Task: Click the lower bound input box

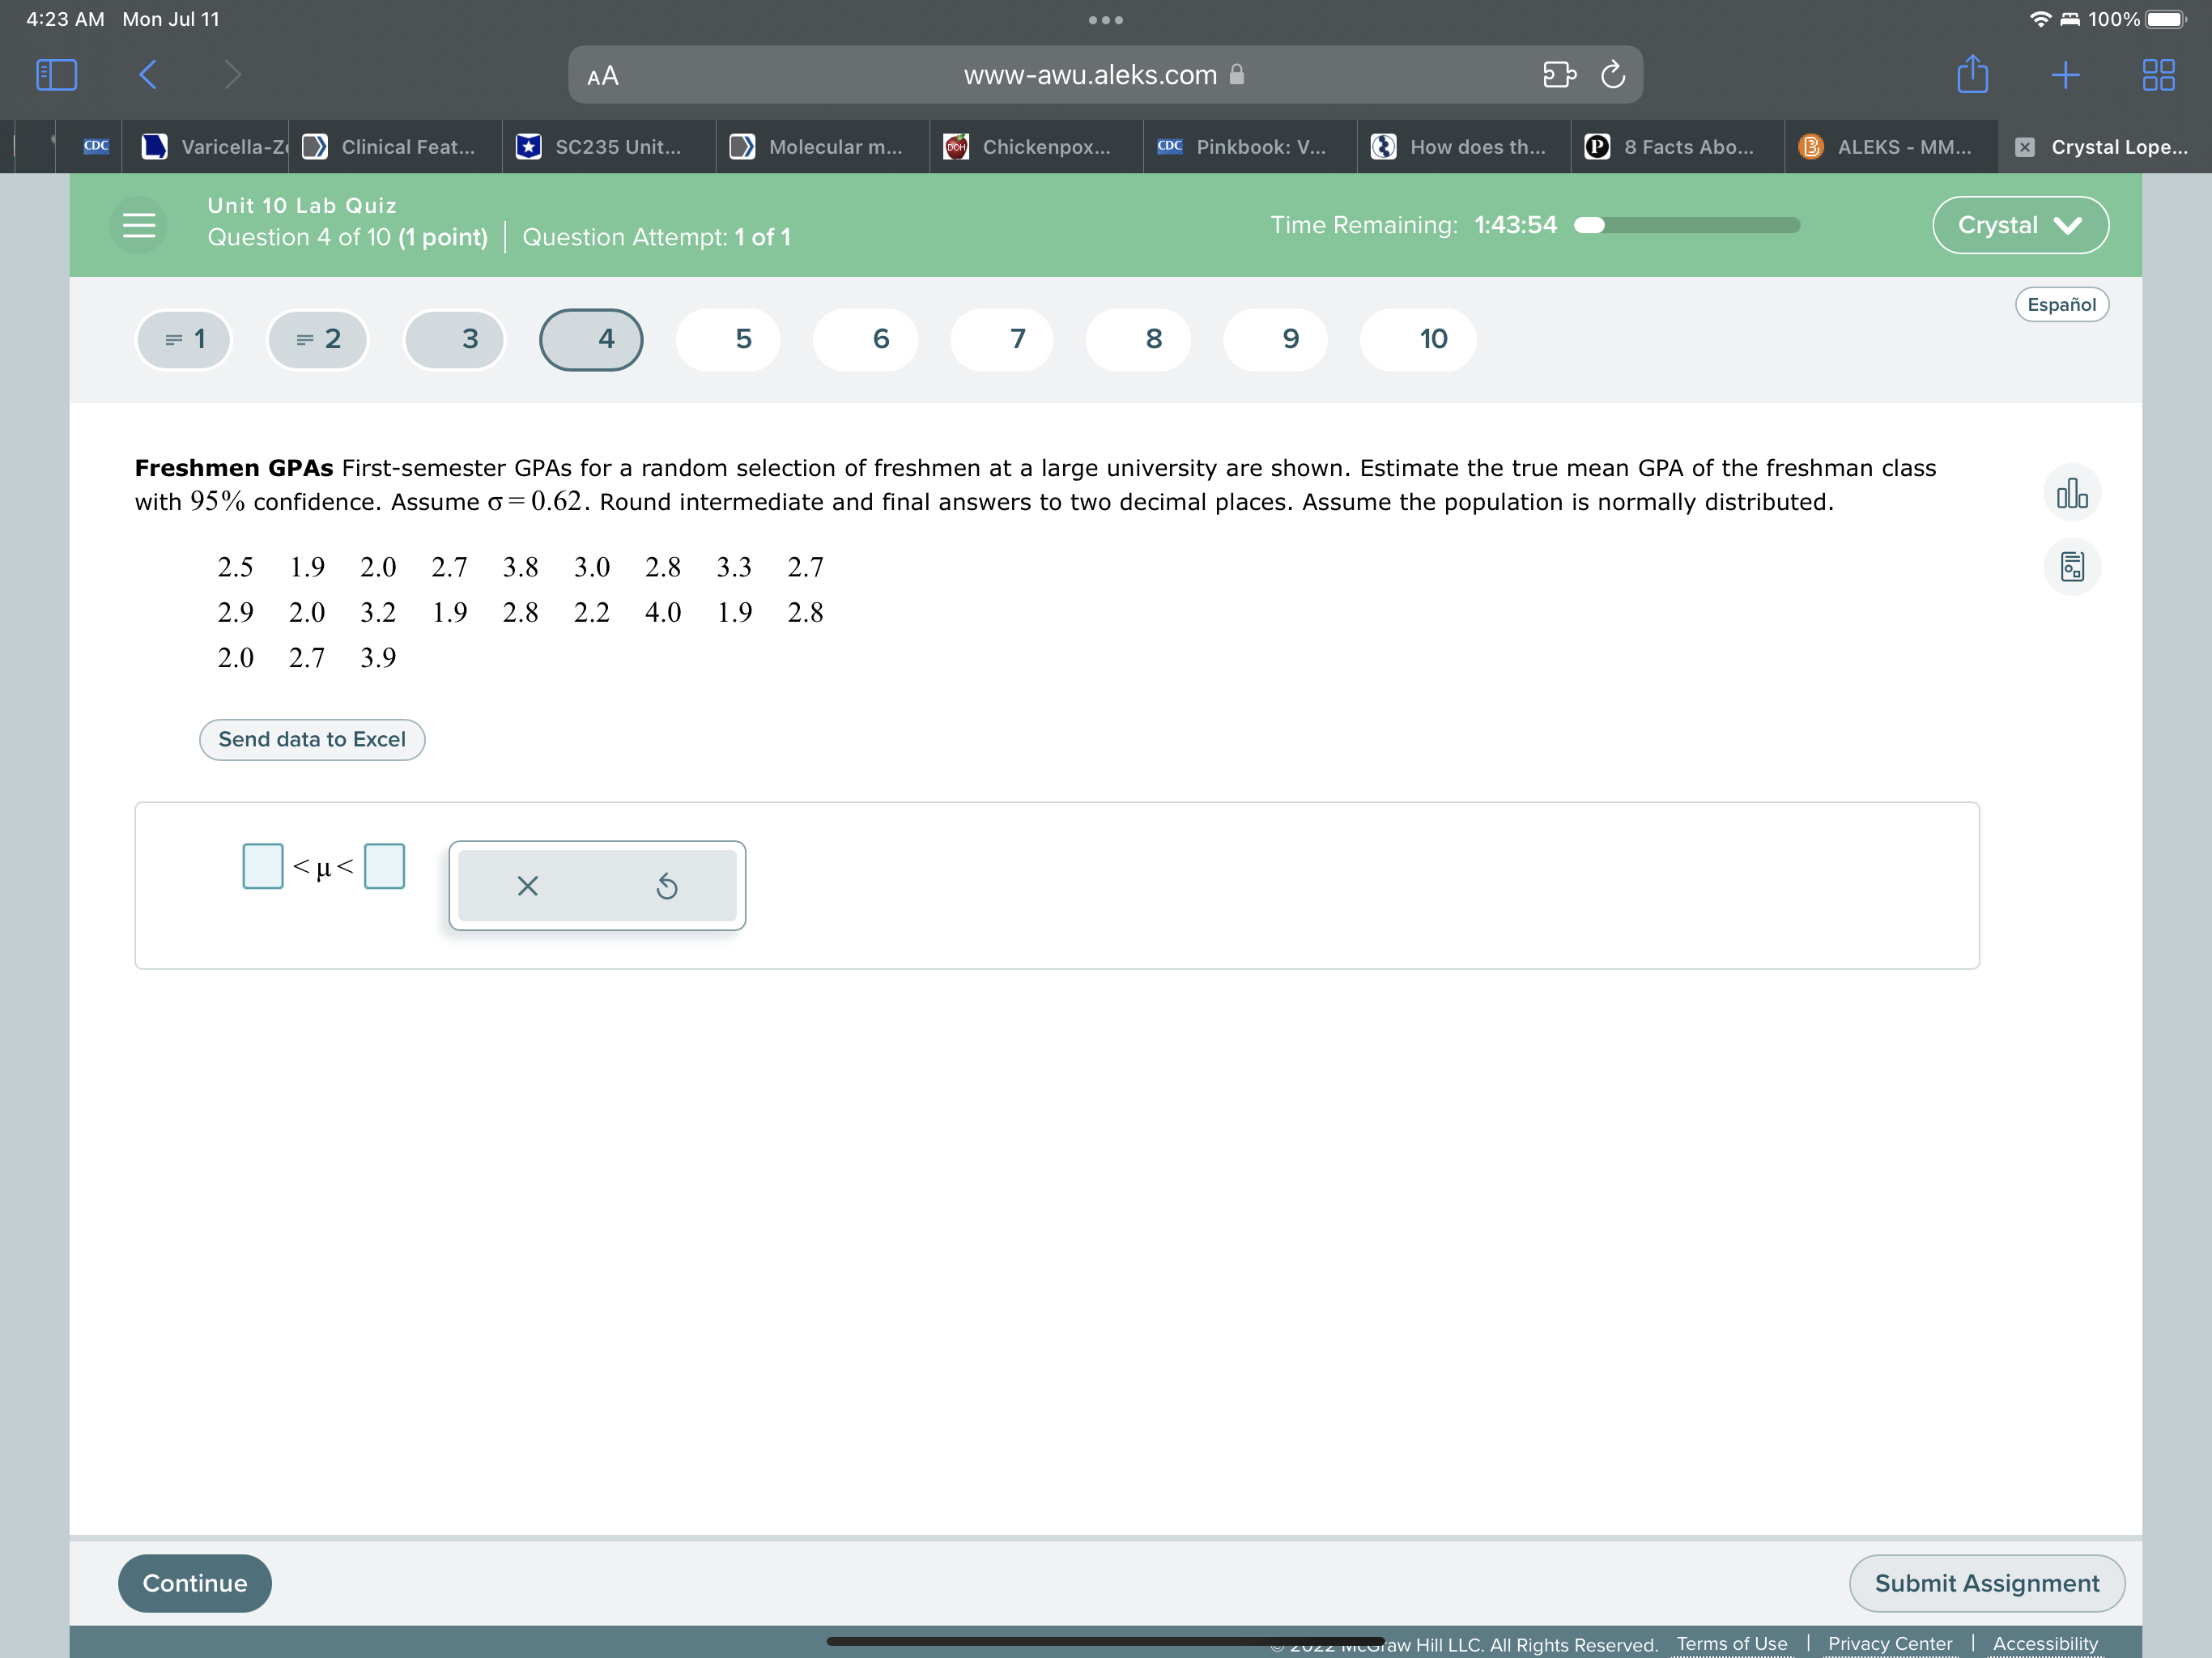Action: [x=262, y=866]
